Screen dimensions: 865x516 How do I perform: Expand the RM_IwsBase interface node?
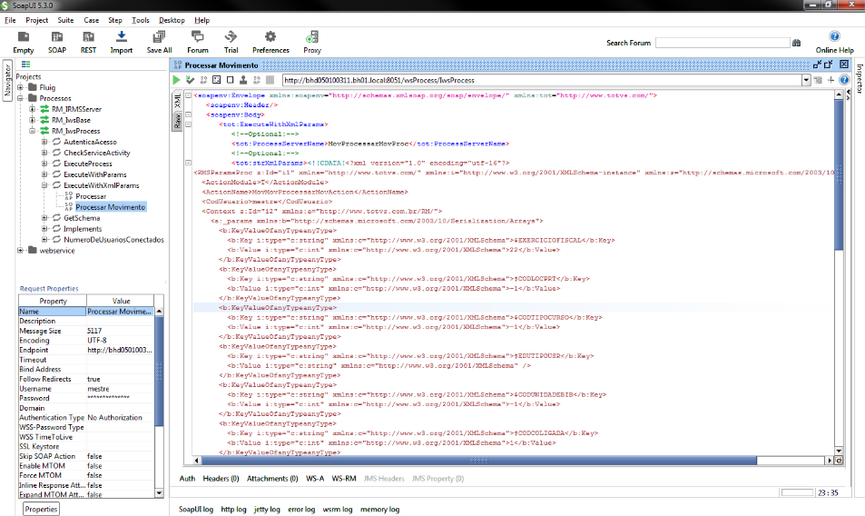coord(32,120)
